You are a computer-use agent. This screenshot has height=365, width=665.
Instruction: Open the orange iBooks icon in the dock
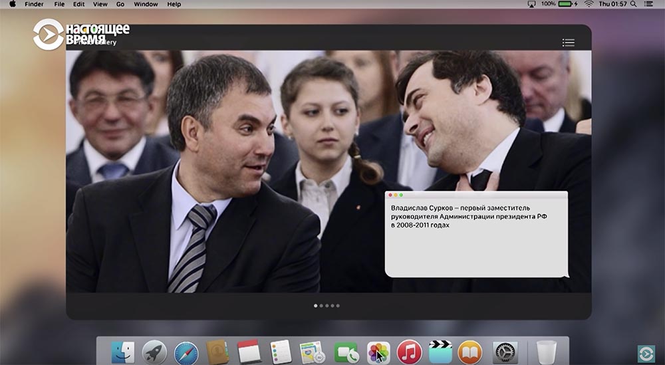coord(470,352)
